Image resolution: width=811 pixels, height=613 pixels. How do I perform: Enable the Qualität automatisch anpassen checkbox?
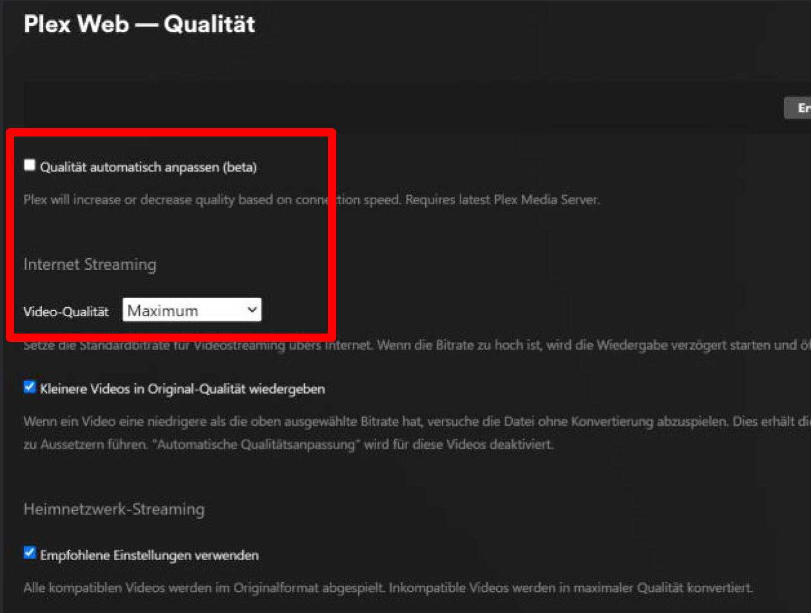click(x=30, y=165)
